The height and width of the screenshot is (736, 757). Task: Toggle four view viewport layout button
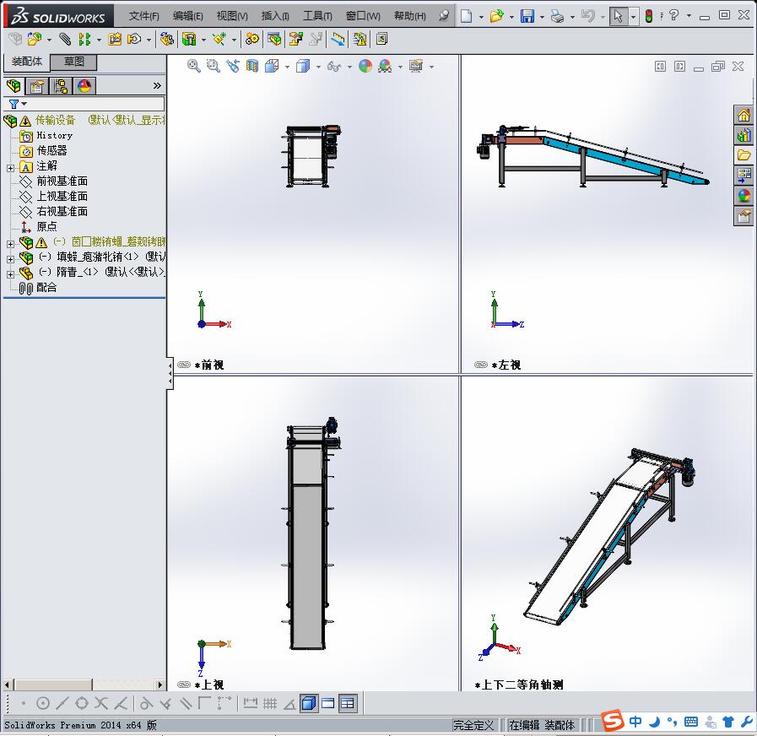(x=348, y=703)
